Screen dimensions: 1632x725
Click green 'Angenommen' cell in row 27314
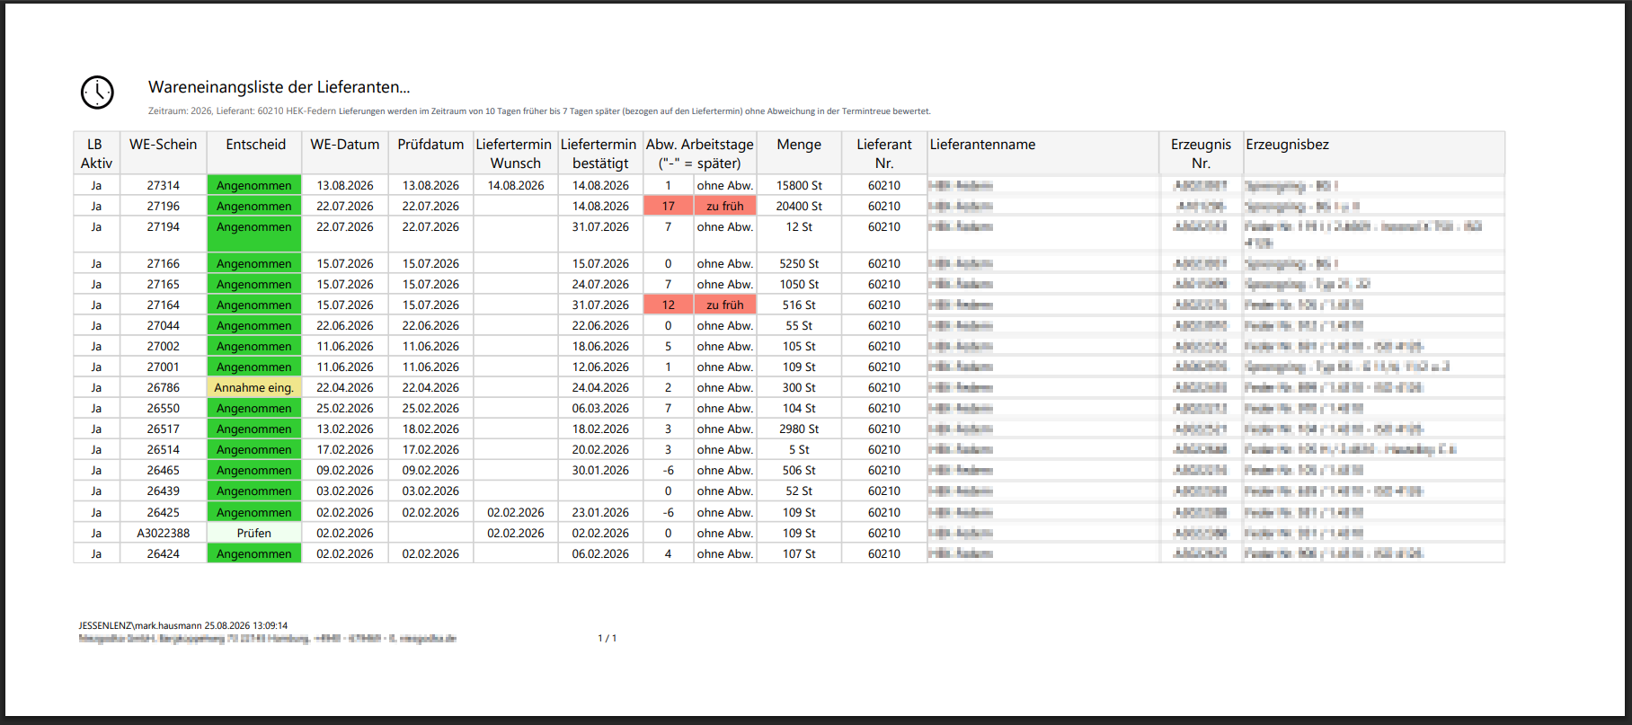(x=254, y=185)
